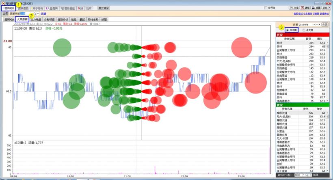
Task: Click the search icon in broker filter
Action: pos(307,175)
